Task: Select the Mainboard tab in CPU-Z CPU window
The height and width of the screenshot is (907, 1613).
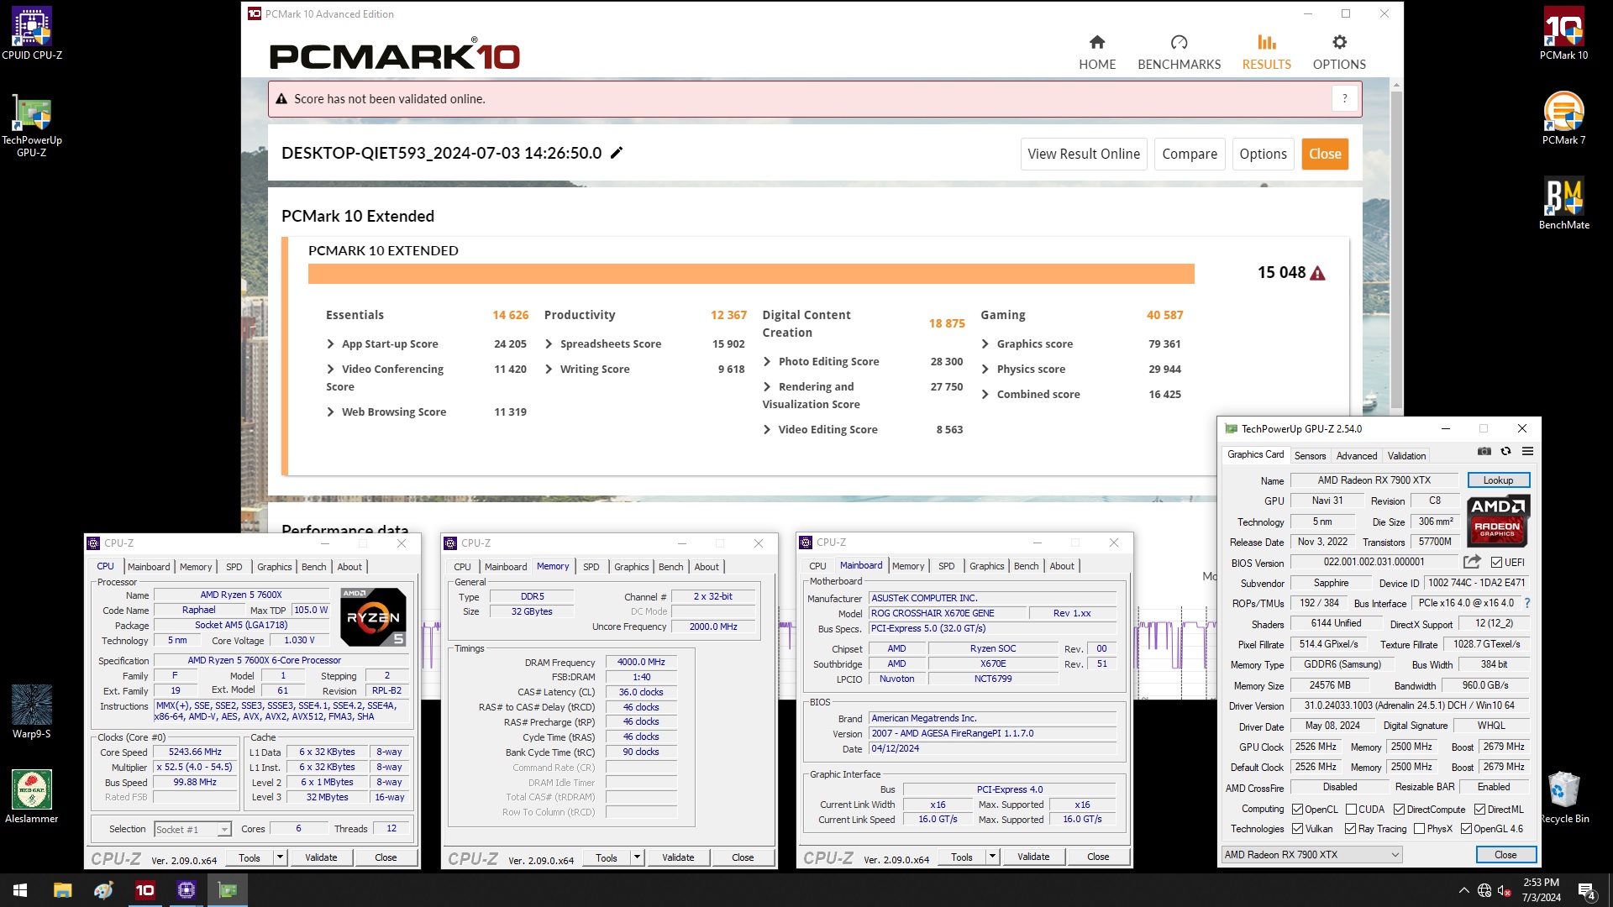Action: (x=149, y=567)
